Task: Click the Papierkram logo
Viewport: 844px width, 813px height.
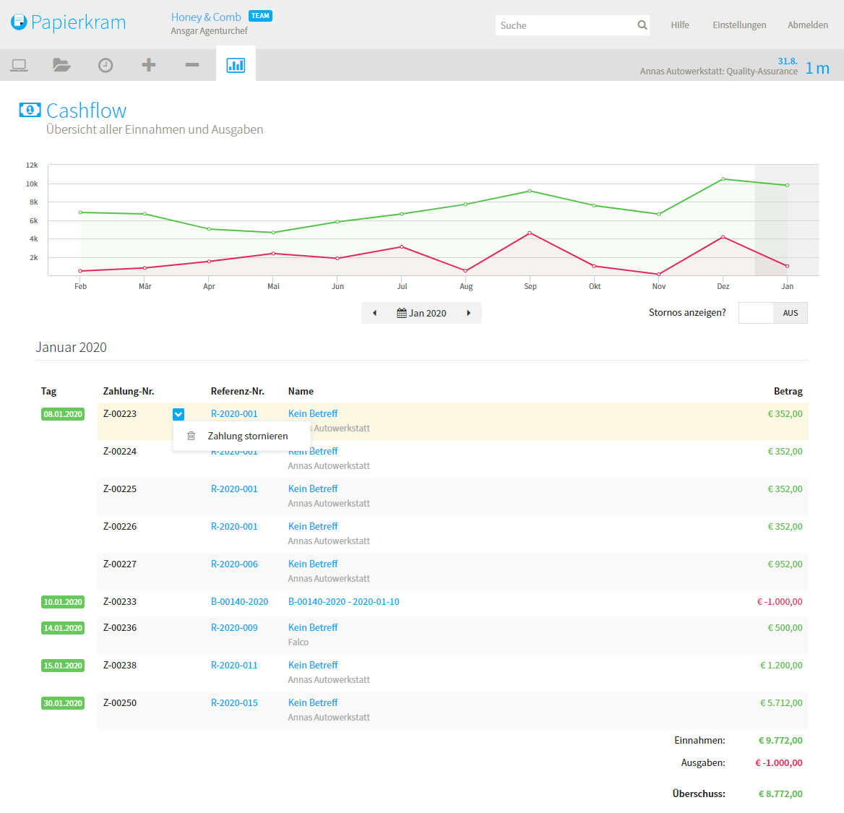Action: 69,22
